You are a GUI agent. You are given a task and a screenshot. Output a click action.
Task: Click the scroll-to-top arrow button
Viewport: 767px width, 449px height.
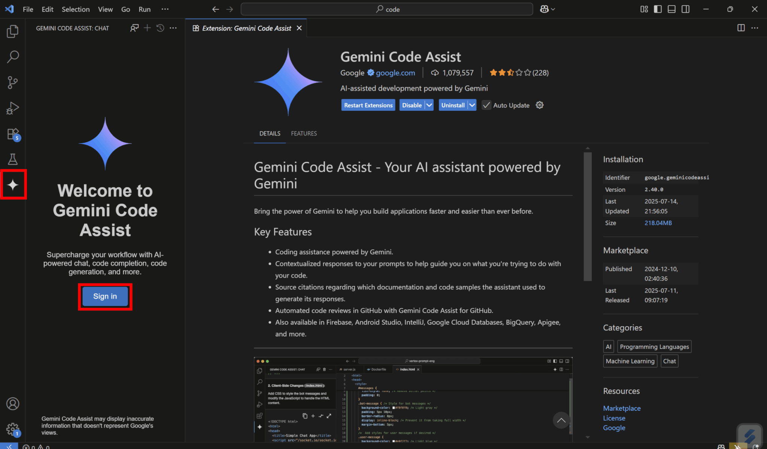point(561,420)
